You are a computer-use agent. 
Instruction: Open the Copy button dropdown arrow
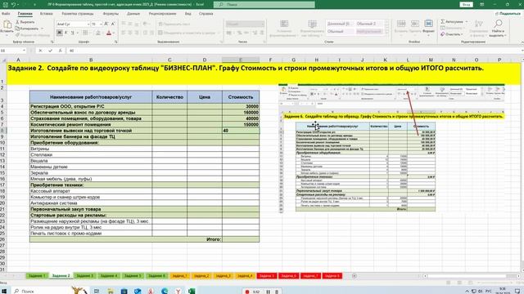coord(42,29)
